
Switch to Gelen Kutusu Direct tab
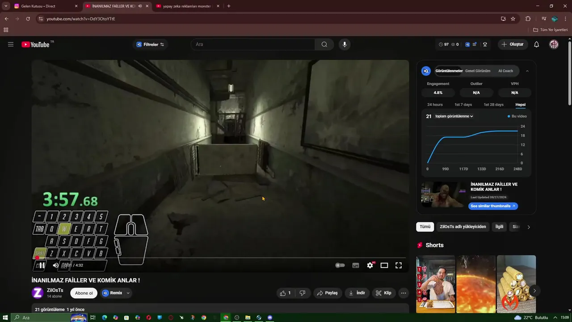(x=44, y=6)
